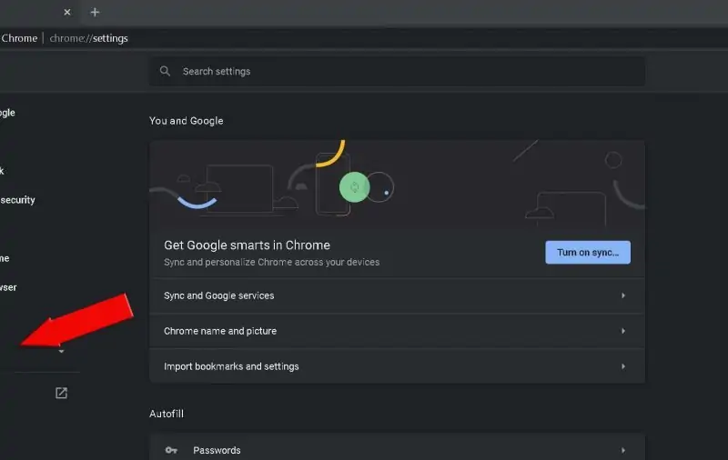This screenshot has width=728, height=460.
Task: Open Import bookmarks and settings arrow
Action: tap(623, 366)
